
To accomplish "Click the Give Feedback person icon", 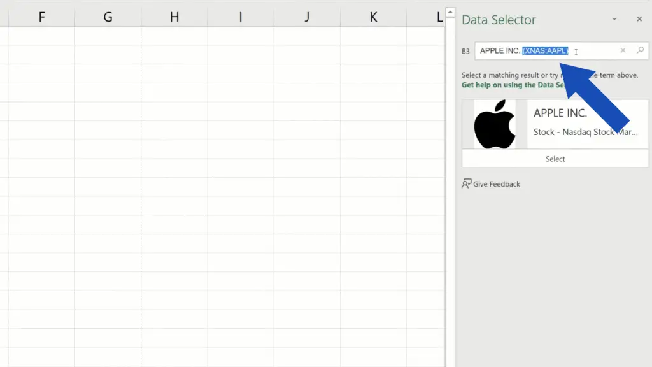I will [x=466, y=183].
